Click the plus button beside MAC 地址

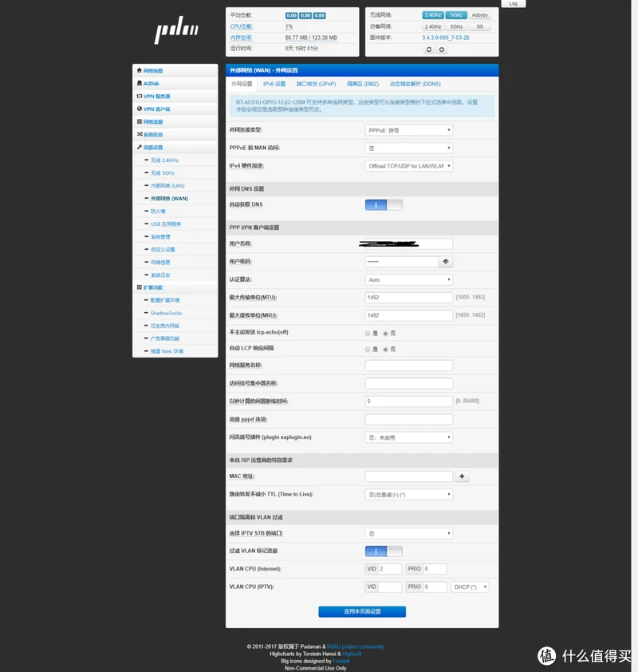(x=463, y=476)
